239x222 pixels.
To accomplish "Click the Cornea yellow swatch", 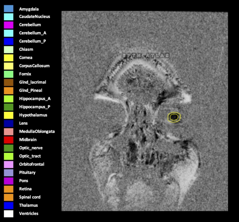I will pos(8,58).
